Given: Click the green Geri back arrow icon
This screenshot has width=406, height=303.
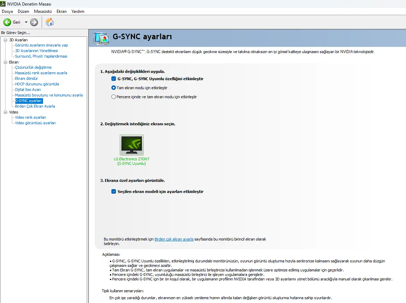Looking at the screenshot, I should point(7,22).
